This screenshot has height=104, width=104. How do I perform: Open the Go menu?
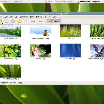click(16, 17)
